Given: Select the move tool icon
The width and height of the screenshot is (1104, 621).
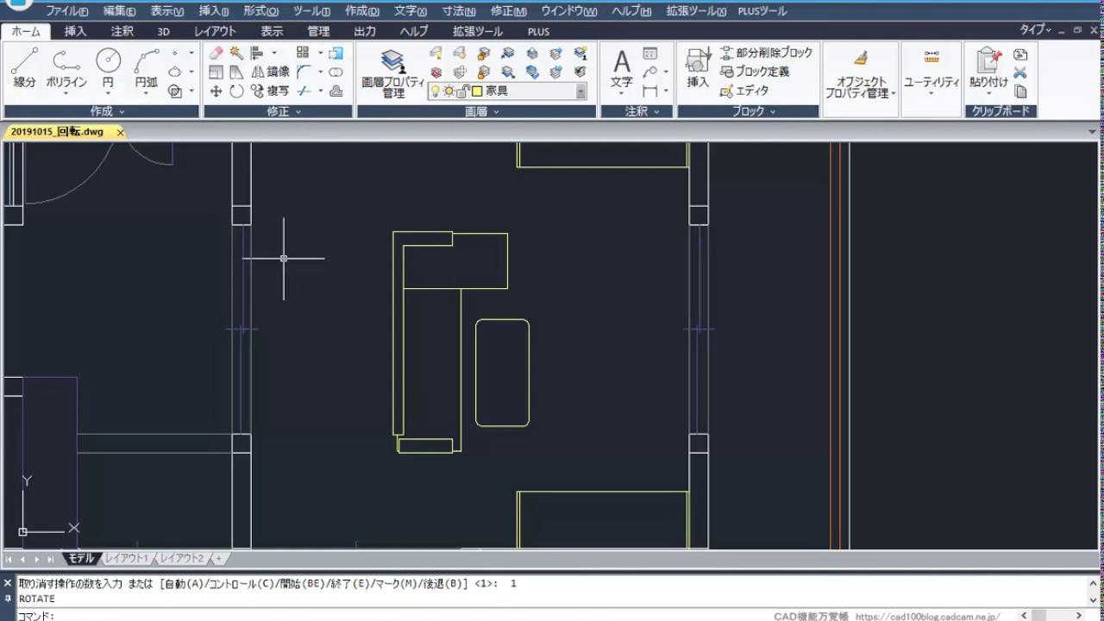Looking at the screenshot, I should click(216, 91).
